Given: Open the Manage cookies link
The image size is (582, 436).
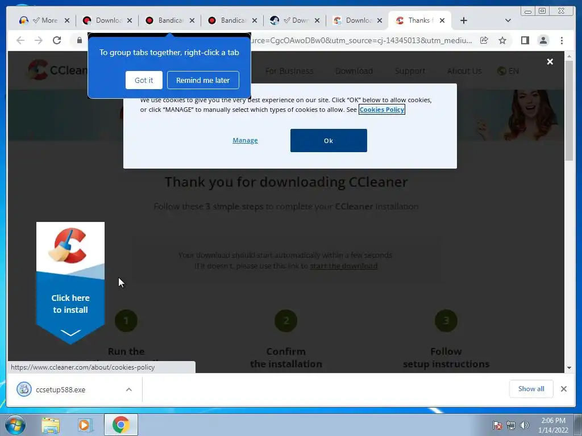Looking at the screenshot, I should pyautogui.click(x=245, y=140).
